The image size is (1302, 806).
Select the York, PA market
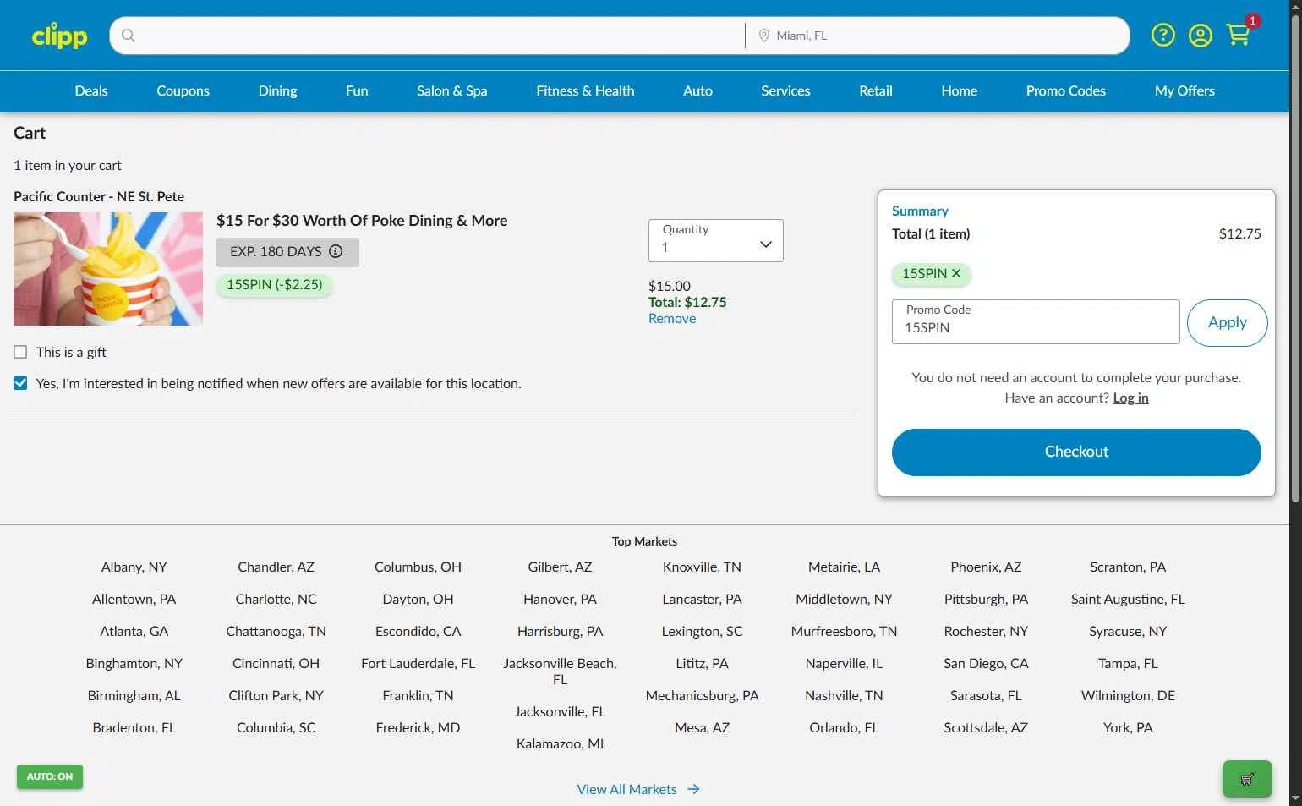click(x=1129, y=727)
